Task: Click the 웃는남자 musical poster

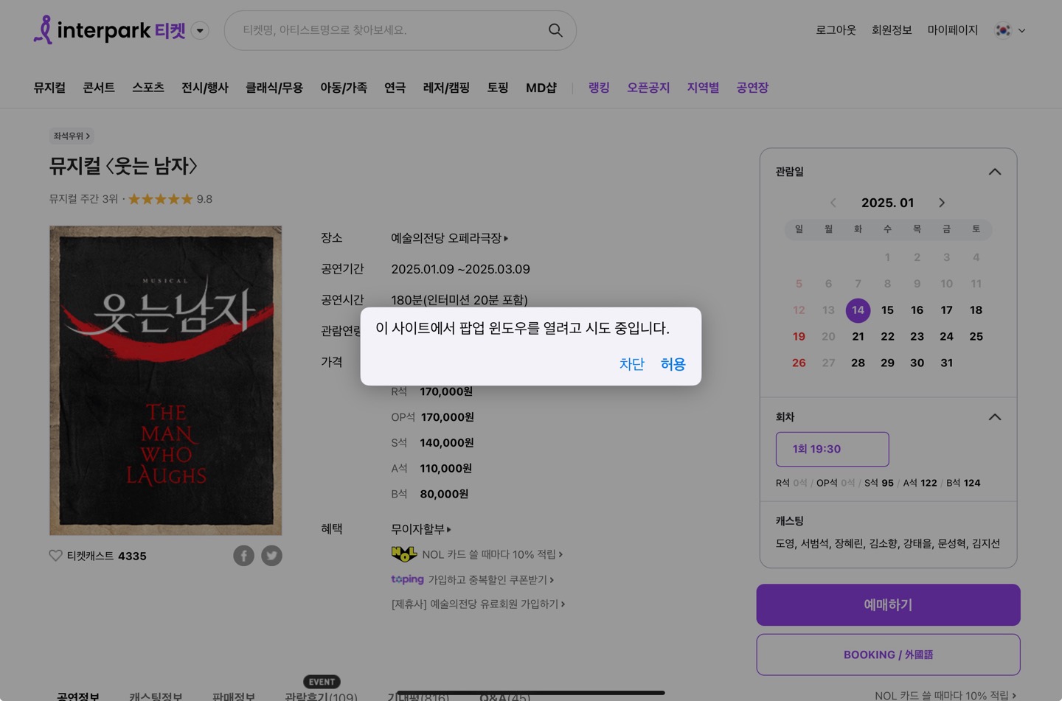Action: (x=166, y=380)
